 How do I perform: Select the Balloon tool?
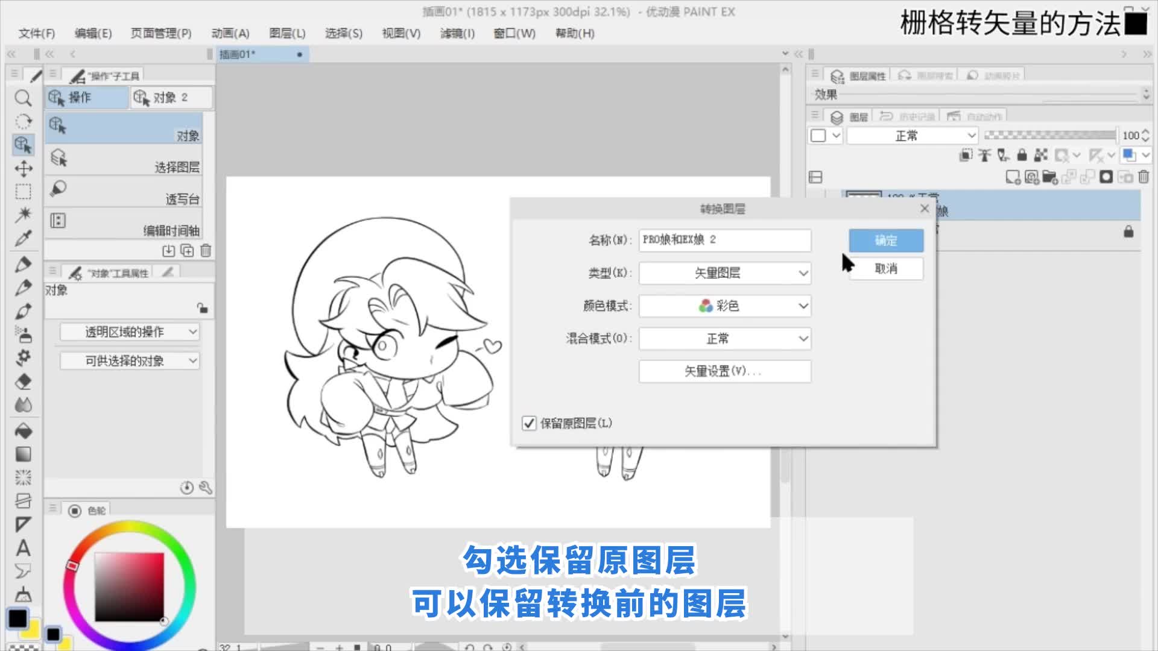(x=23, y=571)
